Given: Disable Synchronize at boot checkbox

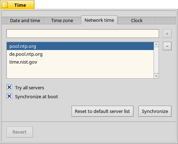Looking at the screenshot, I should (9, 96).
